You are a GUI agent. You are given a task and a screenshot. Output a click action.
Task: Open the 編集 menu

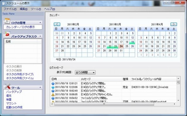24,9
